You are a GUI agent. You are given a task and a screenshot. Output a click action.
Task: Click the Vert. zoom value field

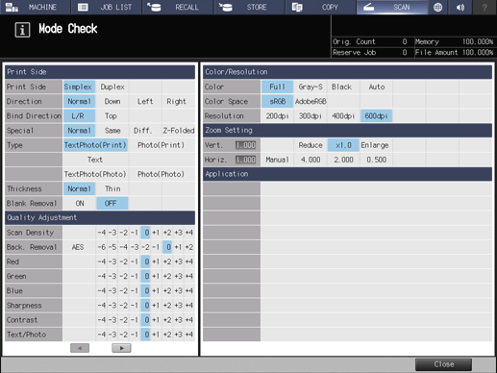click(x=245, y=145)
